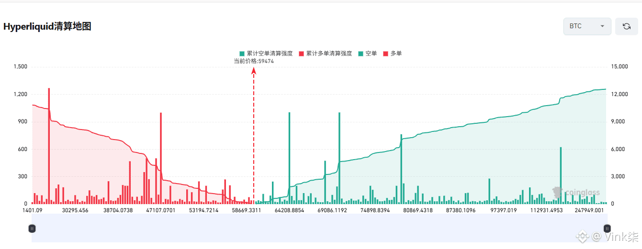
Task: Click the left axis value 300
Action: pyautogui.click(x=22, y=177)
